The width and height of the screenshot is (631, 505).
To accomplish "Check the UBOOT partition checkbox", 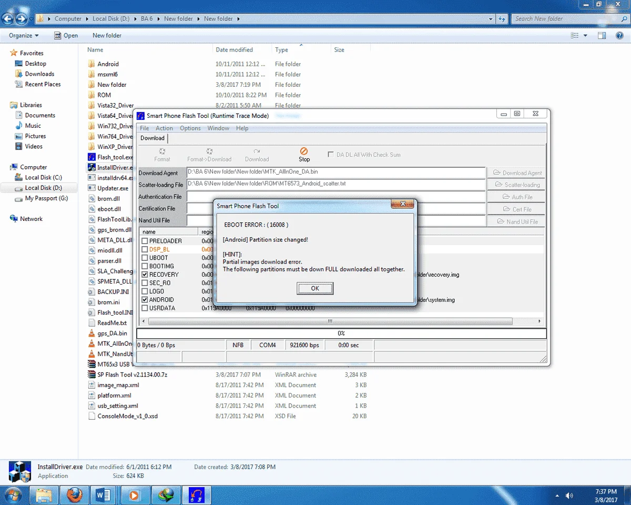I will [145, 258].
